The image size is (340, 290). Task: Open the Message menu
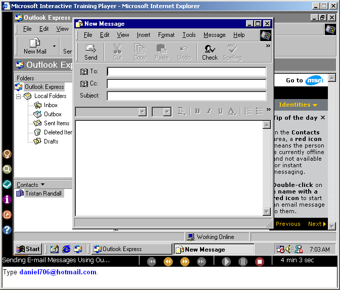click(x=214, y=35)
